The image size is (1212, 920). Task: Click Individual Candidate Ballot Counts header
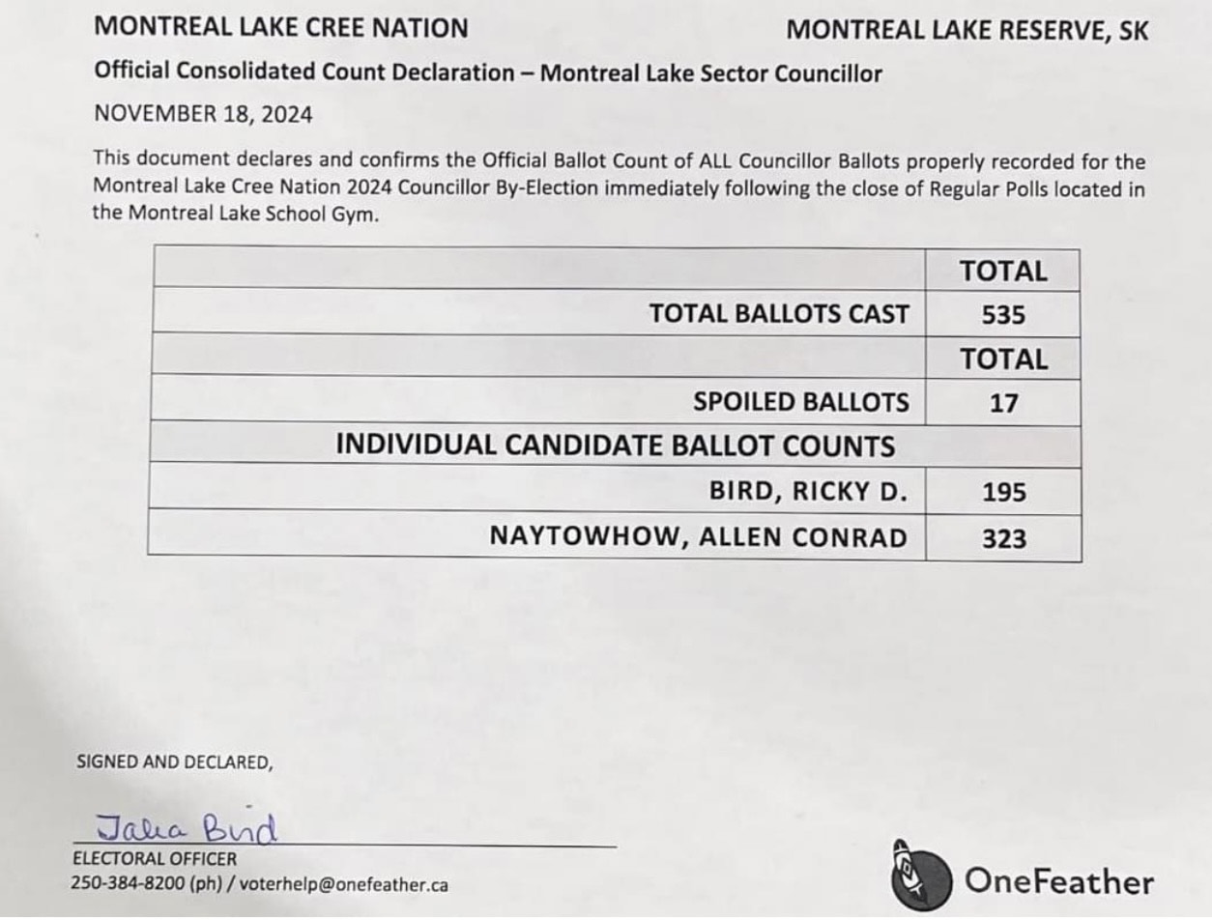(x=616, y=446)
